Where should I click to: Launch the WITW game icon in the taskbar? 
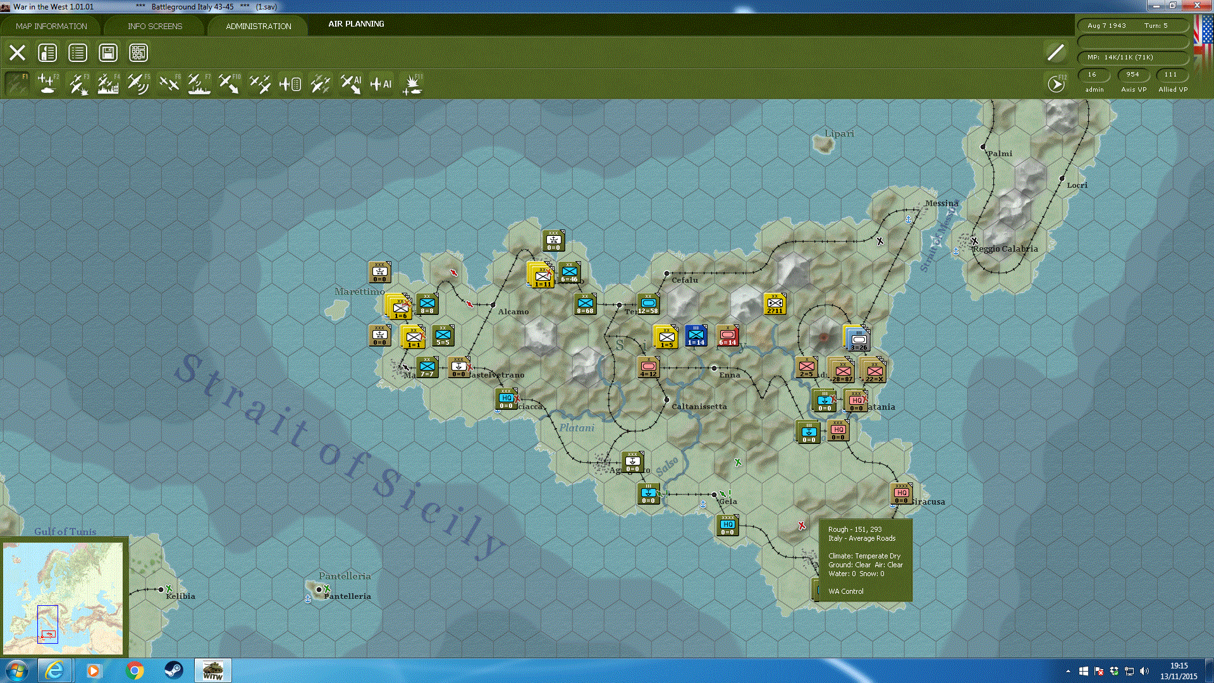212,670
